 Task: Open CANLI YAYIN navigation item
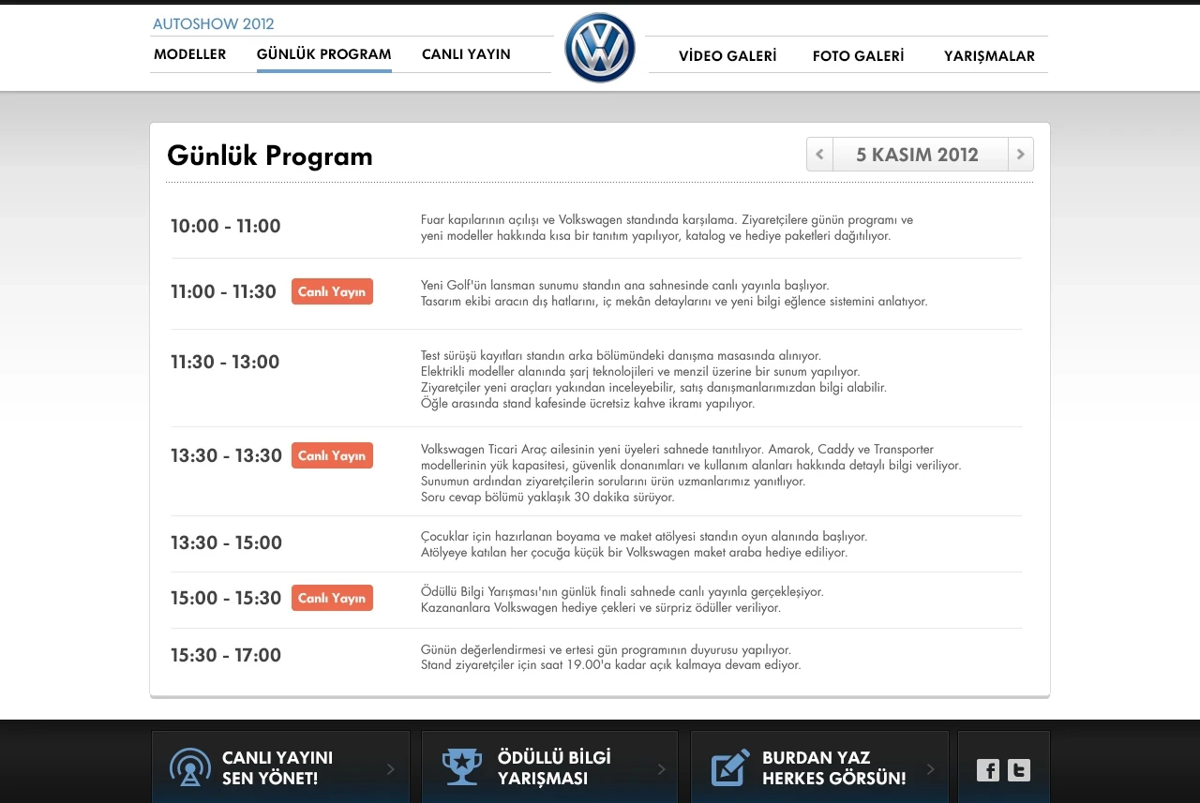click(x=466, y=54)
